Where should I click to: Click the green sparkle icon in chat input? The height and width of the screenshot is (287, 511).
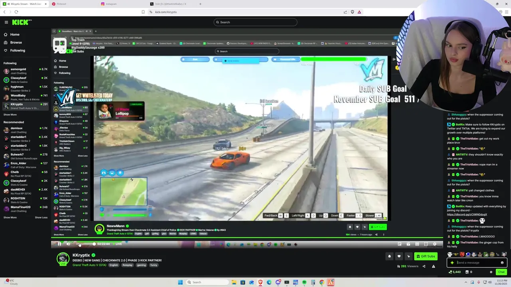click(x=452, y=263)
